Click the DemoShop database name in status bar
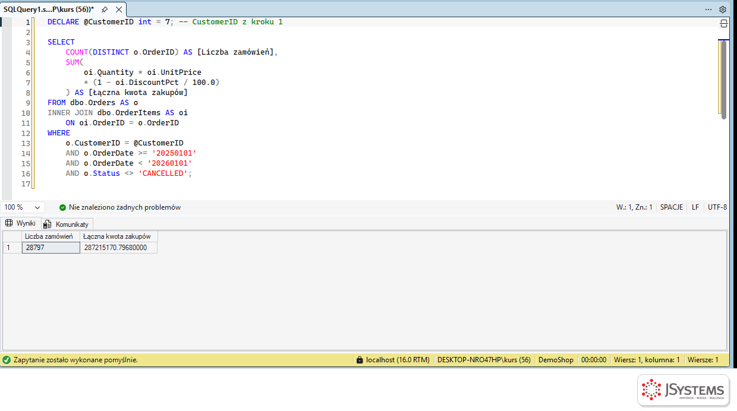The width and height of the screenshot is (737, 411). (x=556, y=360)
